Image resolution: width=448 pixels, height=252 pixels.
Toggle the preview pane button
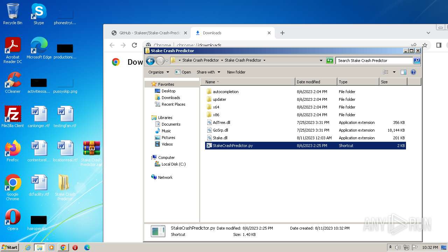click(x=403, y=72)
